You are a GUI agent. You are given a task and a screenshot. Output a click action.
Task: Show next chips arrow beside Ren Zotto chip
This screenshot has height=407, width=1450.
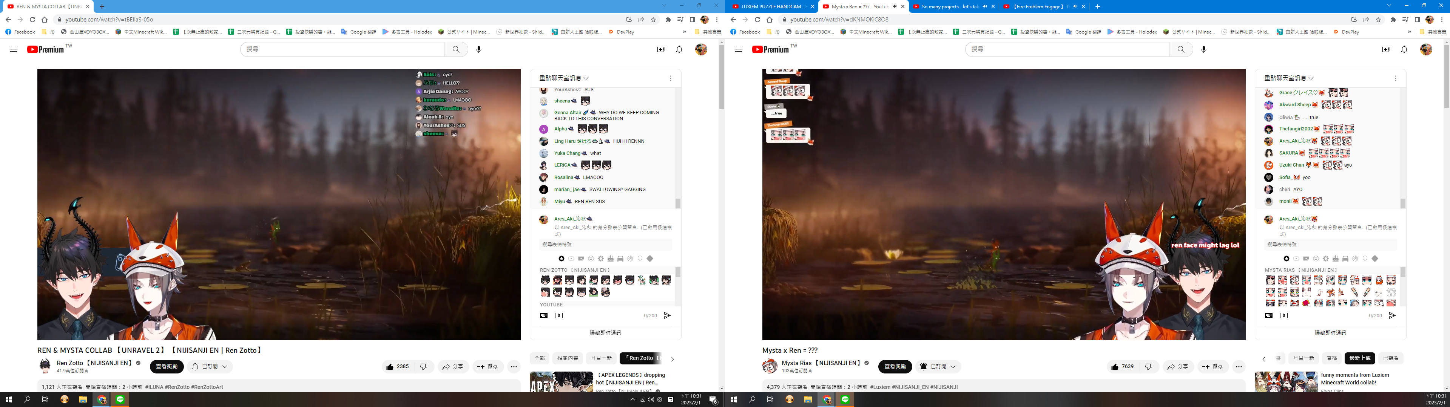click(x=672, y=359)
